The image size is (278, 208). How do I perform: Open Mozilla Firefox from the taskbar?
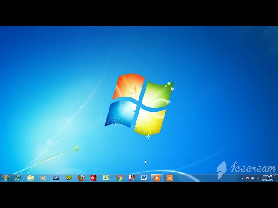(81, 178)
